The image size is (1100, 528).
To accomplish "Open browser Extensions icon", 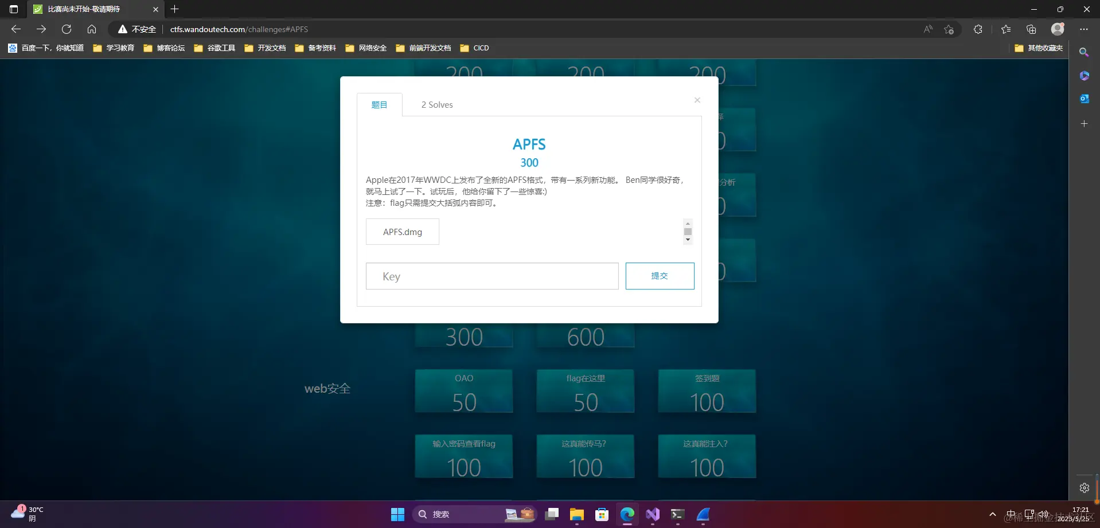I will tap(978, 29).
